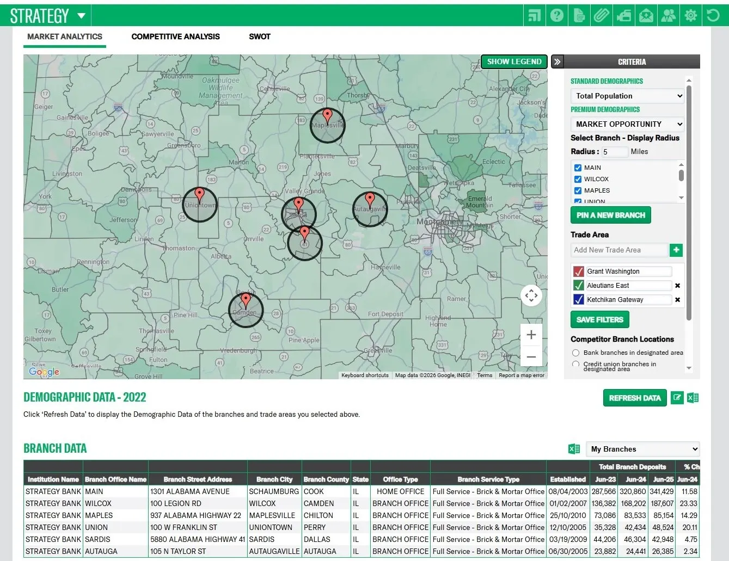Switch to SWOT tab
Viewport: 729px width, 561px height.
pos(260,36)
